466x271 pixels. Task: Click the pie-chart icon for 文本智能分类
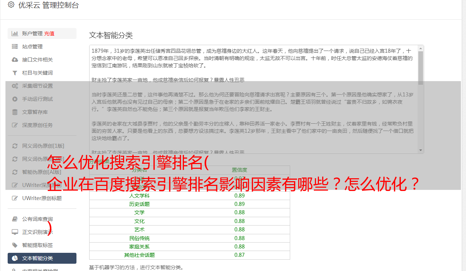pos(15,258)
